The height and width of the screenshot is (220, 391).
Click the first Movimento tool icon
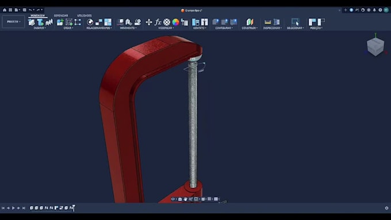click(120, 22)
